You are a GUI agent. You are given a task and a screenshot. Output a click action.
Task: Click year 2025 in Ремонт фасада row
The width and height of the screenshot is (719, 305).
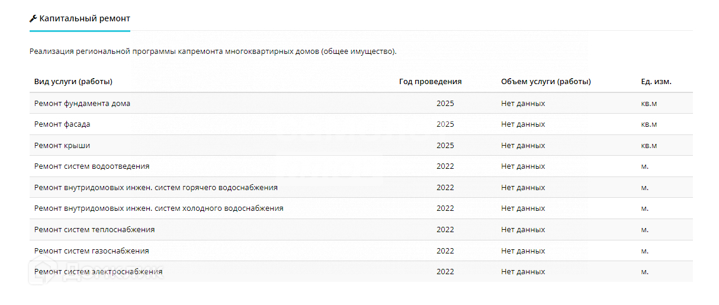[x=445, y=124]
